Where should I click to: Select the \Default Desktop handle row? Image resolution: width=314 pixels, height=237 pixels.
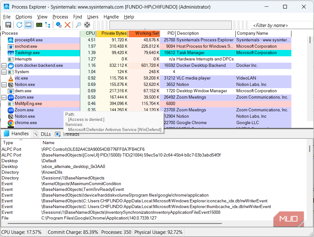154,161
